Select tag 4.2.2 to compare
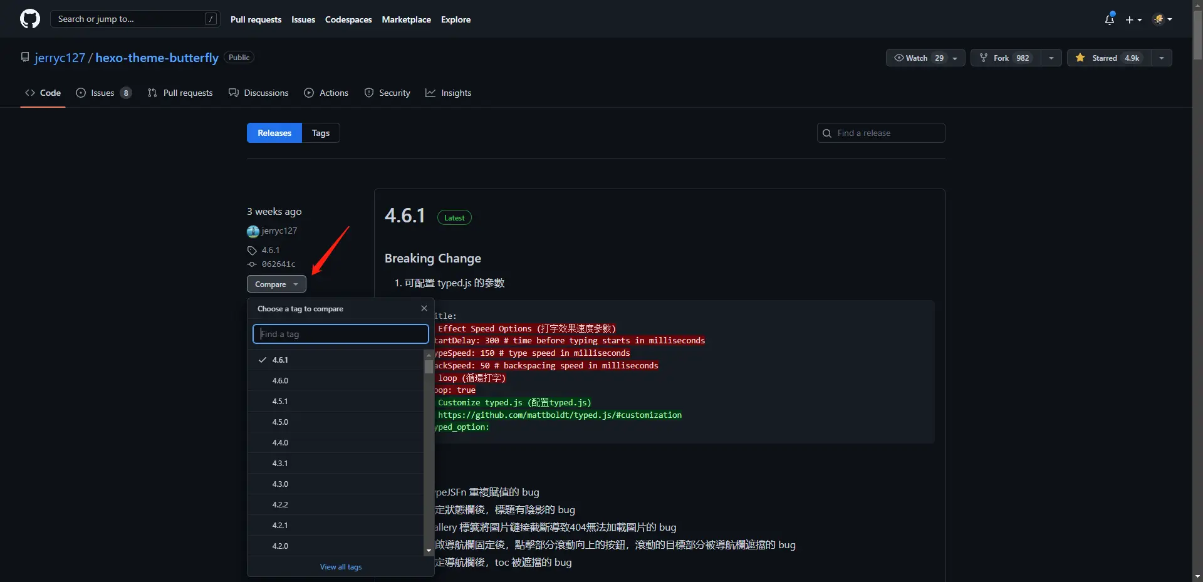 (336, 504)
